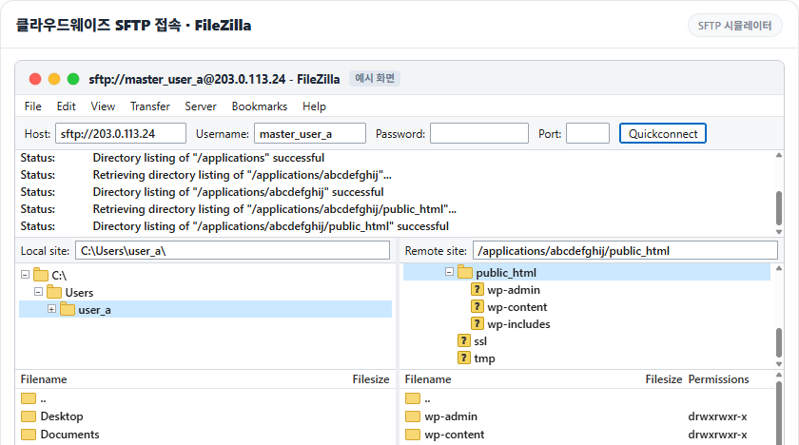The height and width of the screenshot is (445, 799).
Task: Open the Edit menu
Action: [x=67, y=106]
